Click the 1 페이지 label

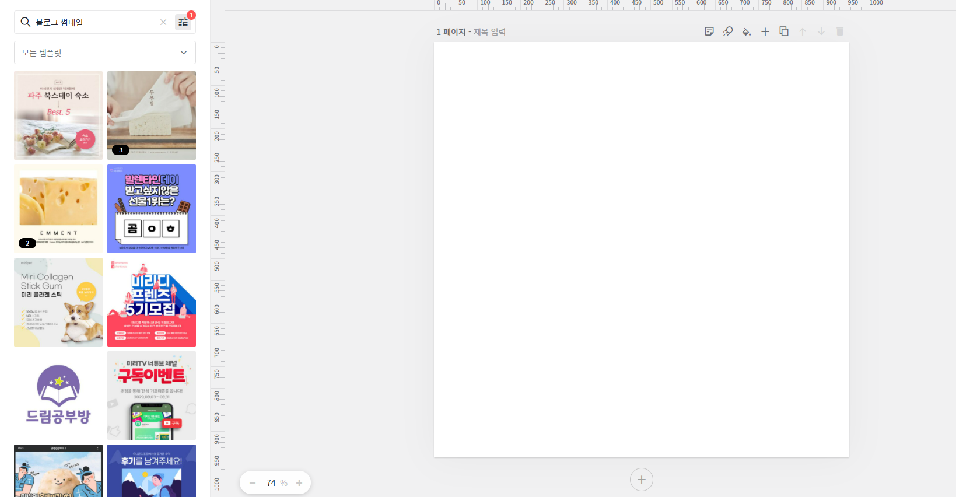(451, 32)
